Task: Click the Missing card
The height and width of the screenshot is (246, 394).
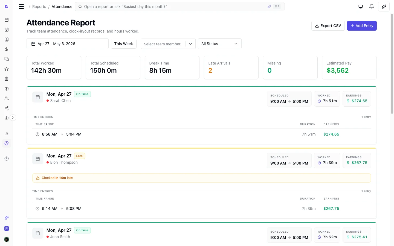Action: pos(290,68)
